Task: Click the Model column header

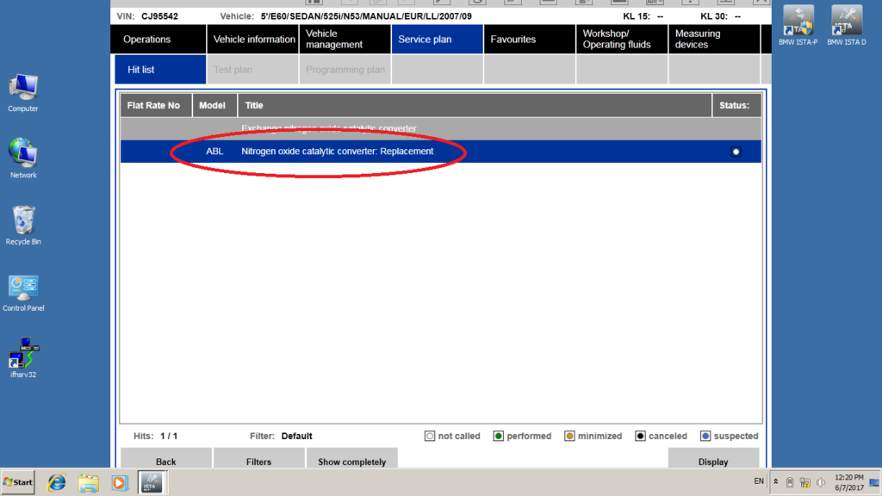Action: pos(214,105)
